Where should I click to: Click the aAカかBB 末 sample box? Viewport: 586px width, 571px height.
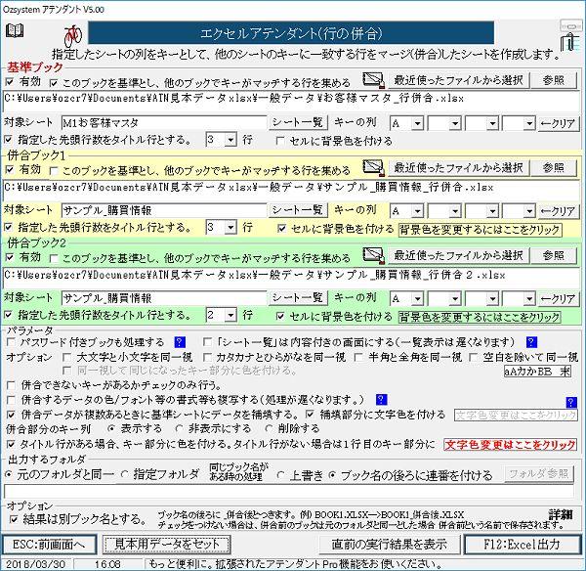click(537, 371)
